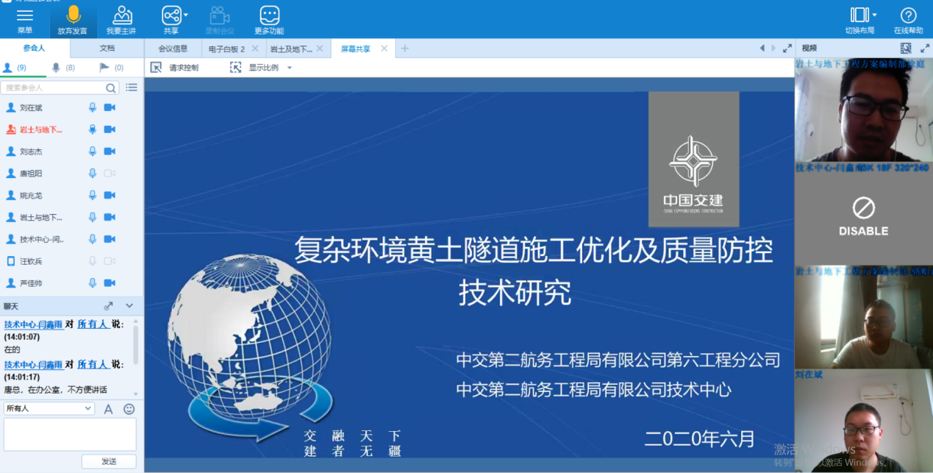The image size is (933, 473).
Task: Click the emoji smiley icon in chat
Action: coord(129,409)
